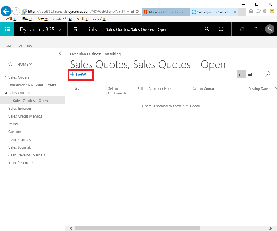Click the browser URL address field

[x=74, y=12]
